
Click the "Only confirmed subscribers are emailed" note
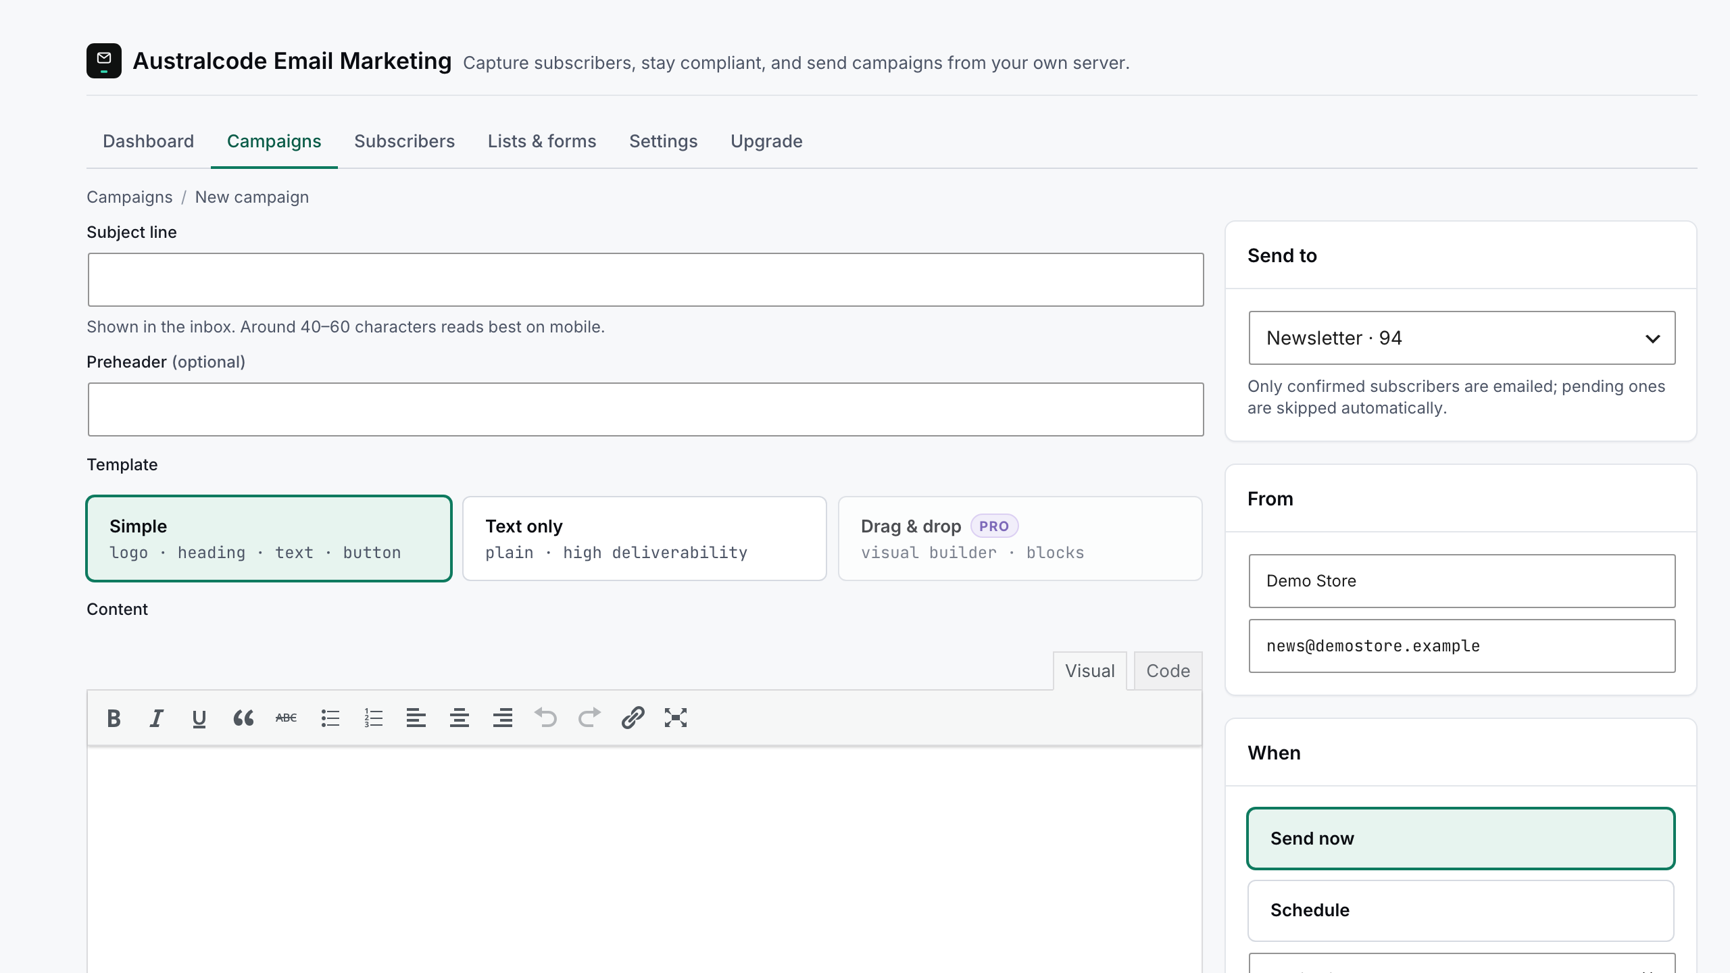(x=1456, y=397)
